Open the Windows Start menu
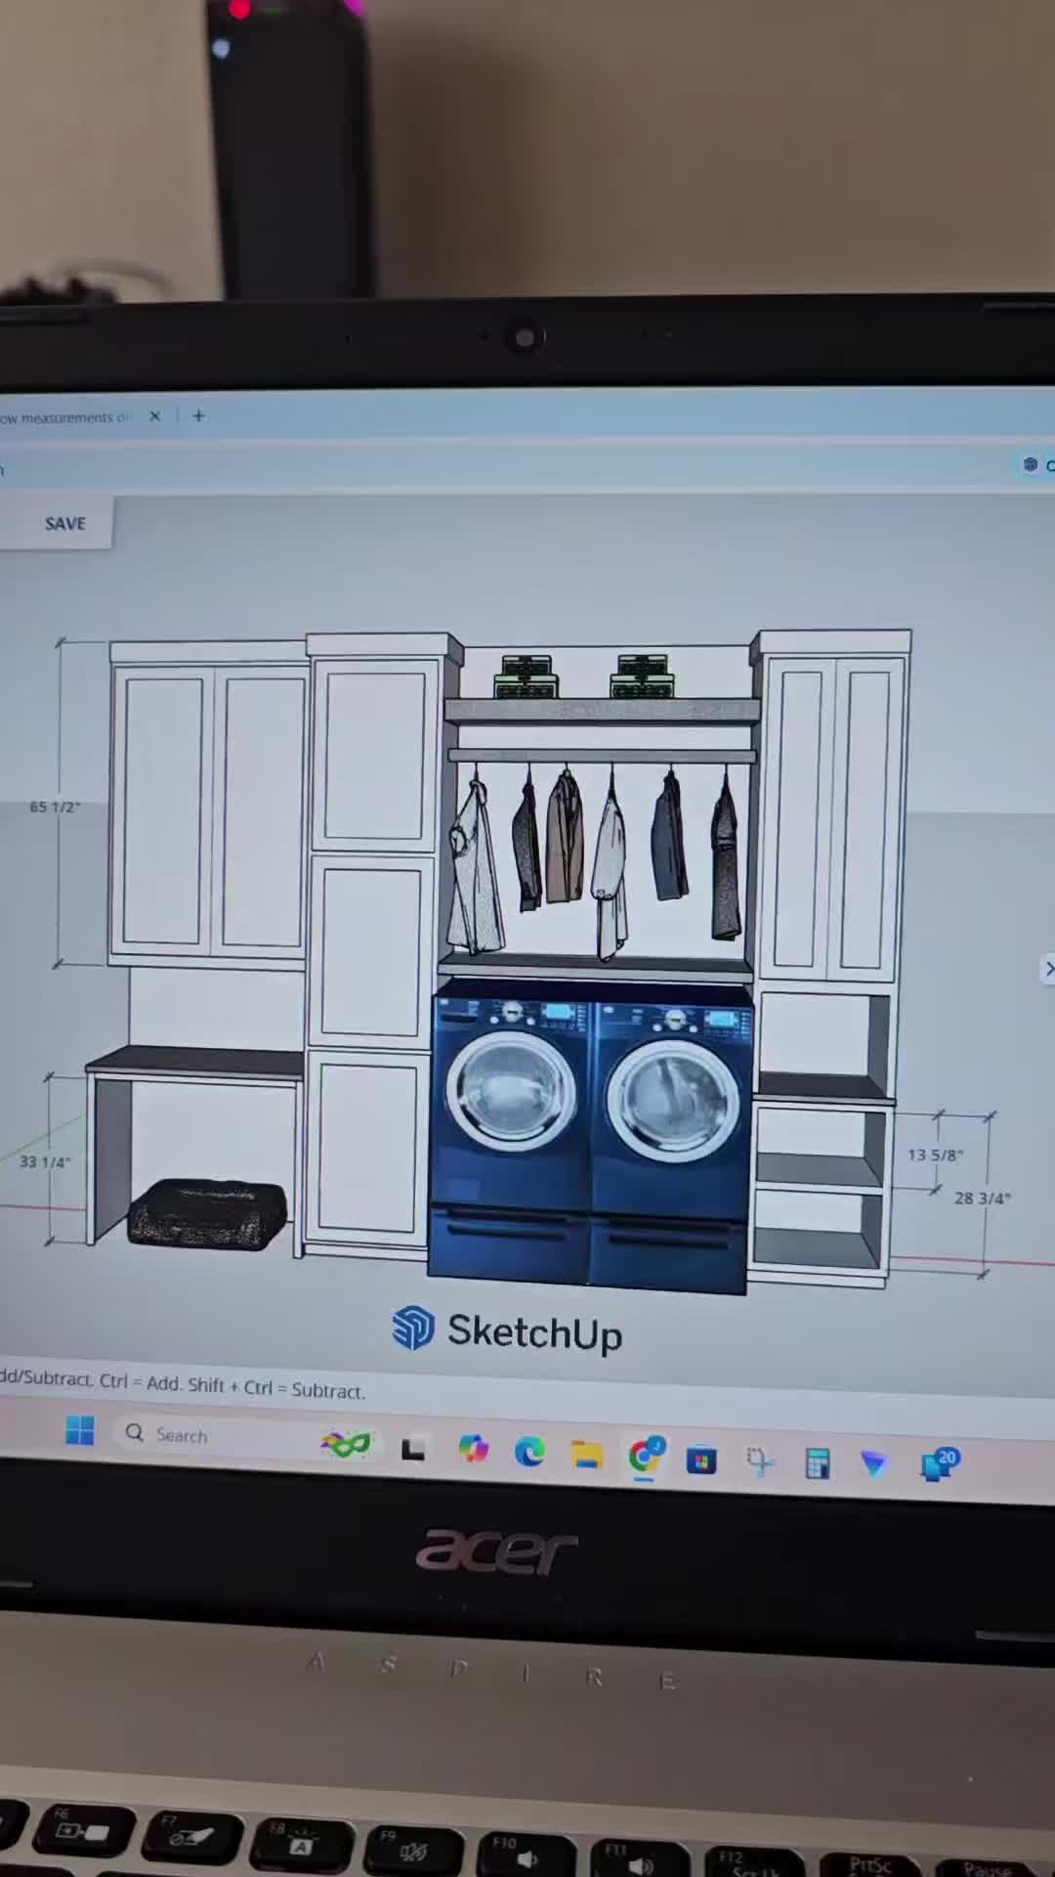 pyautogui.click(x=80, y=1430)
